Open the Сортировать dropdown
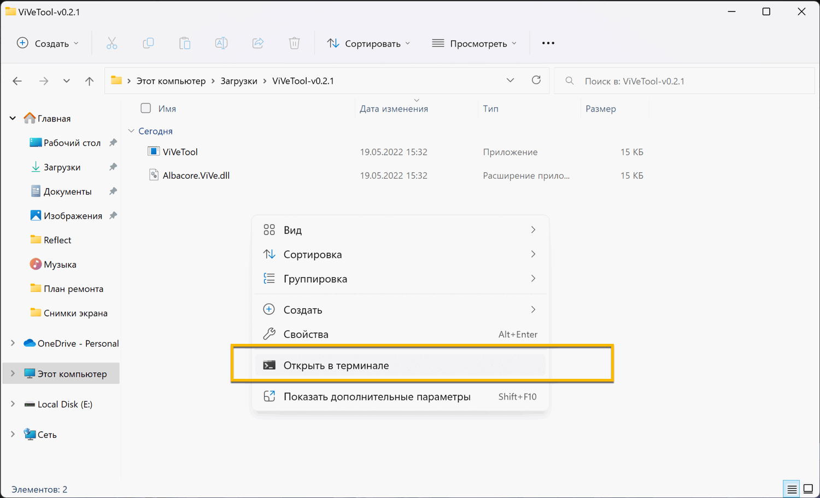The width and height of the screenshot is (820, 498). pyautogui.click(x=369, y=43)
